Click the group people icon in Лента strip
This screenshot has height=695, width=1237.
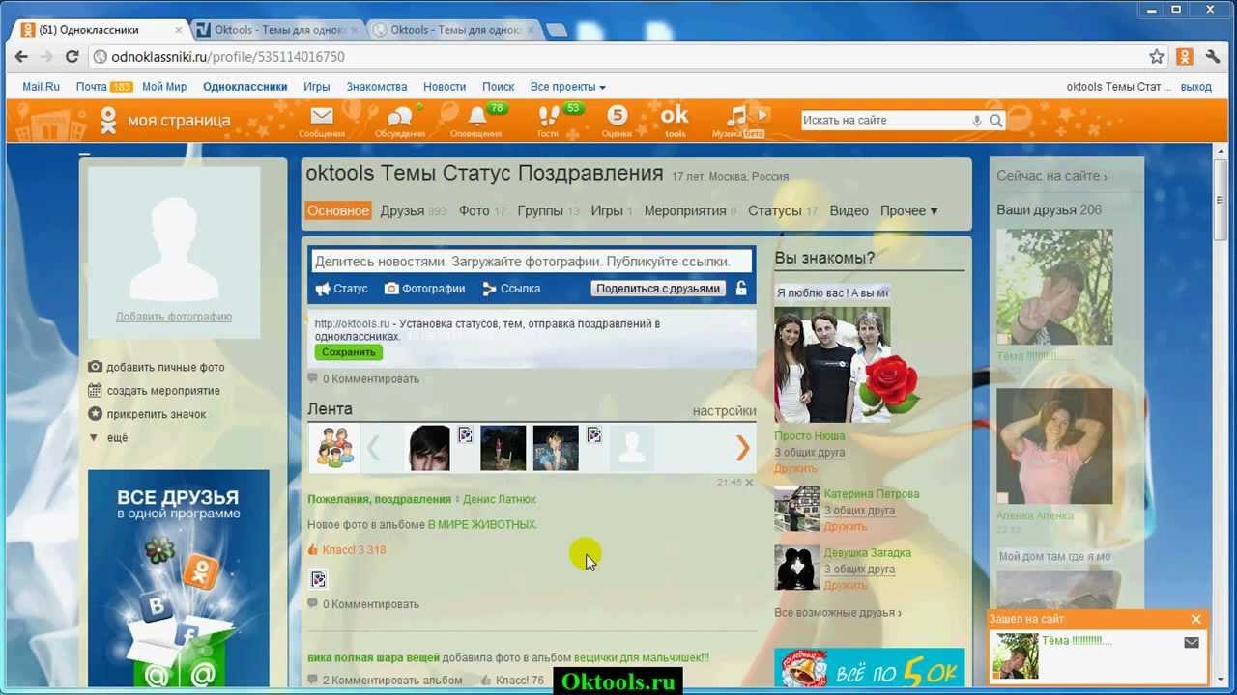coord(335,448)
